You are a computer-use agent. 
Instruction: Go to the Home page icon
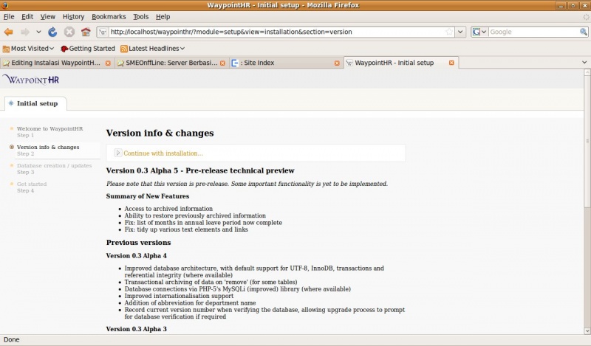pyautogui.click(x=86, y=32)
